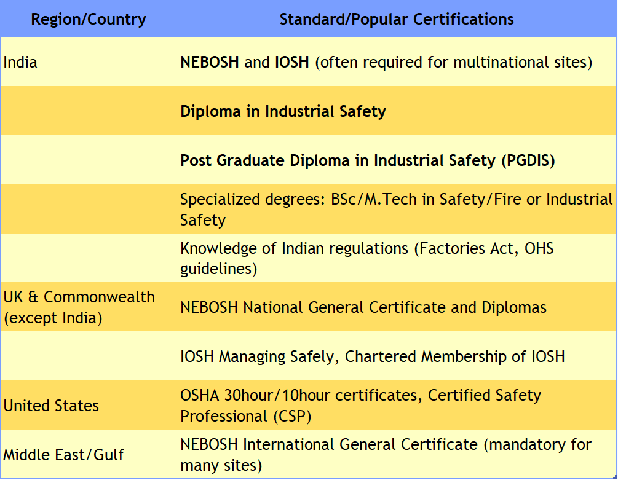Select the IOSH Managing Safely cell
Viewport: 618px width, 480px height.
click(372, 356)
